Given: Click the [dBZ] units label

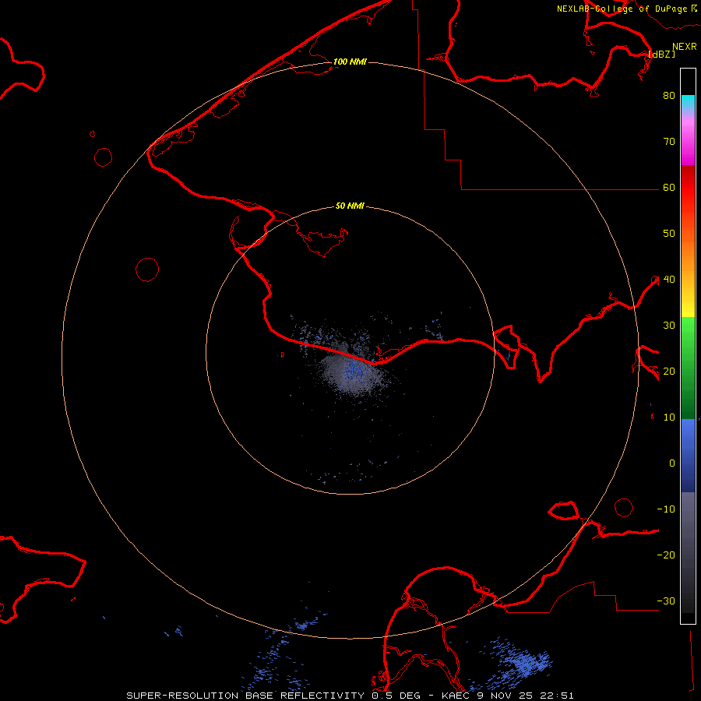Looking at the screenshot, I should point(661,54).
